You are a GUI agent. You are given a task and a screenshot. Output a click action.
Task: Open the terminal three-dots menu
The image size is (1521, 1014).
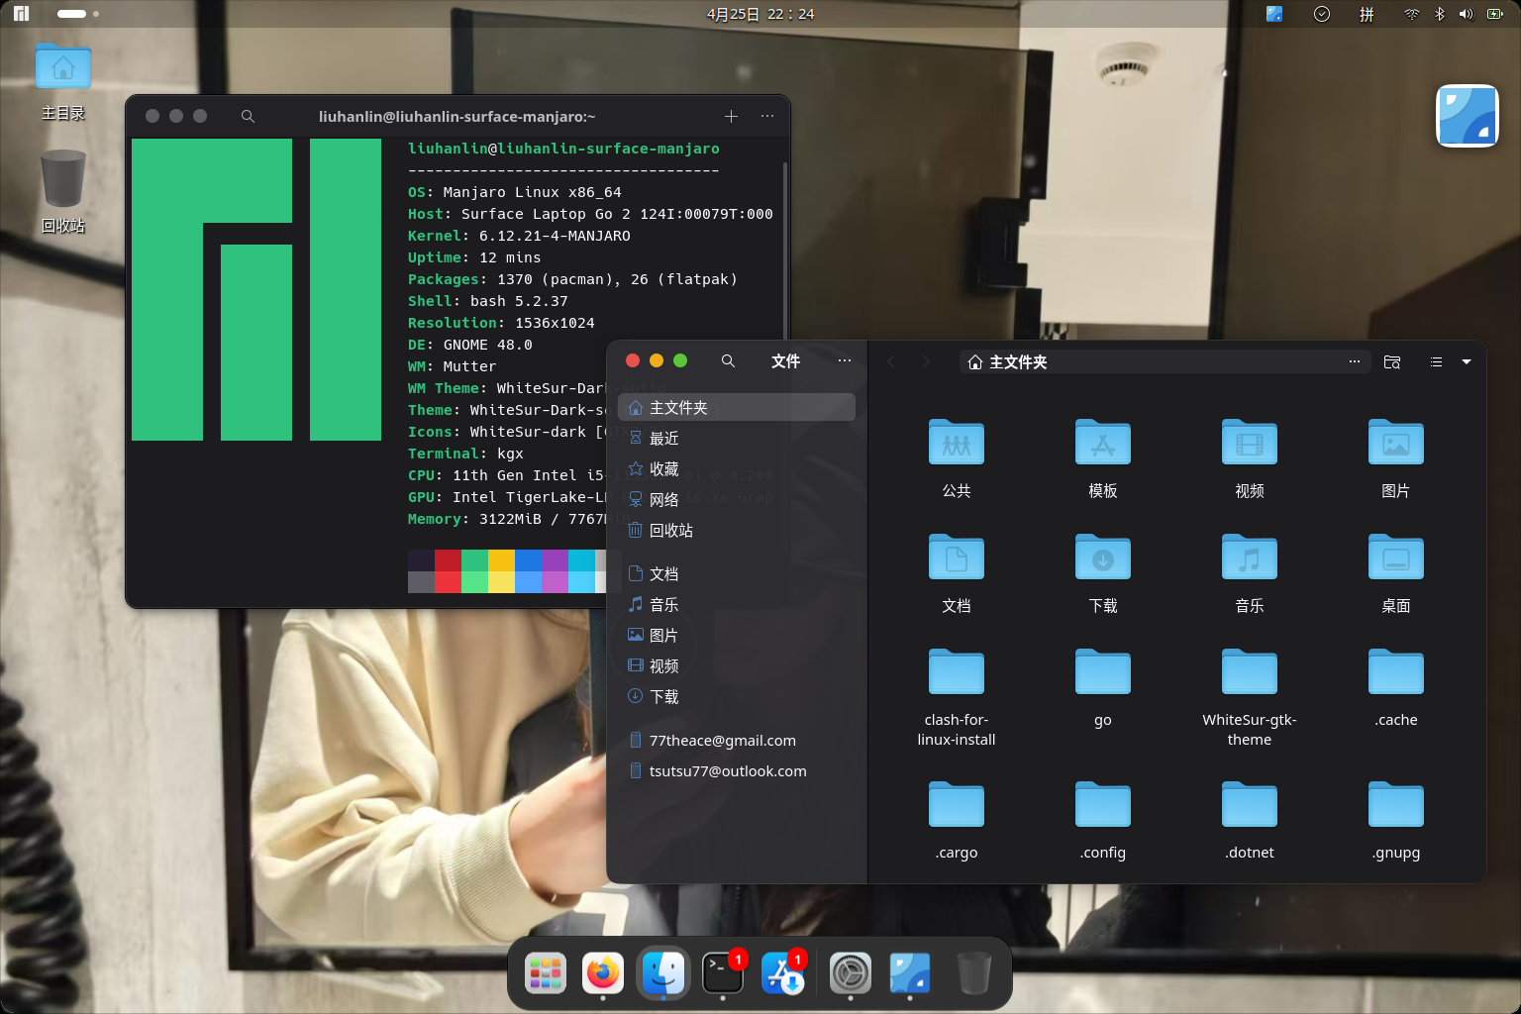(x=767, y=117)
